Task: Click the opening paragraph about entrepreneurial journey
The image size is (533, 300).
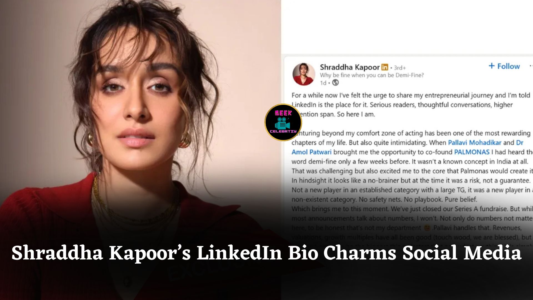Action: 411,105
